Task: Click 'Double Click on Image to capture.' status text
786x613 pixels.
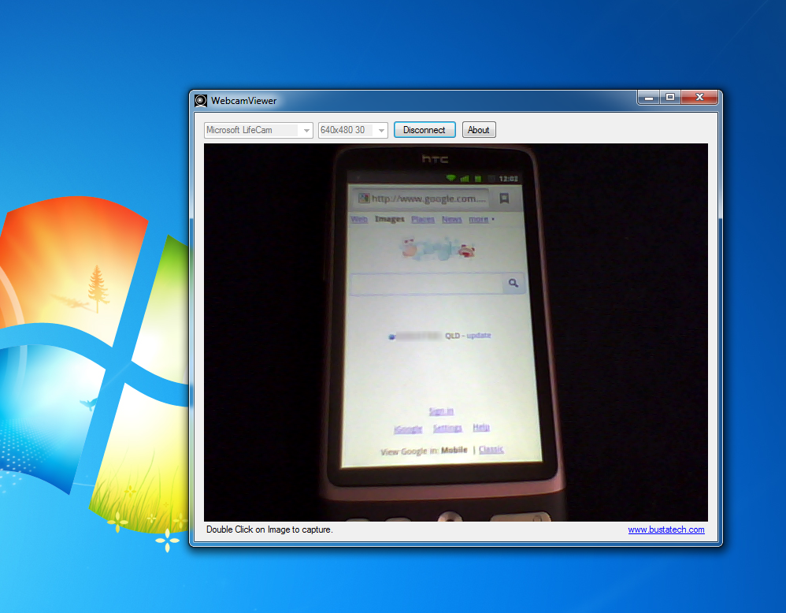Action: tap(269, 529)
